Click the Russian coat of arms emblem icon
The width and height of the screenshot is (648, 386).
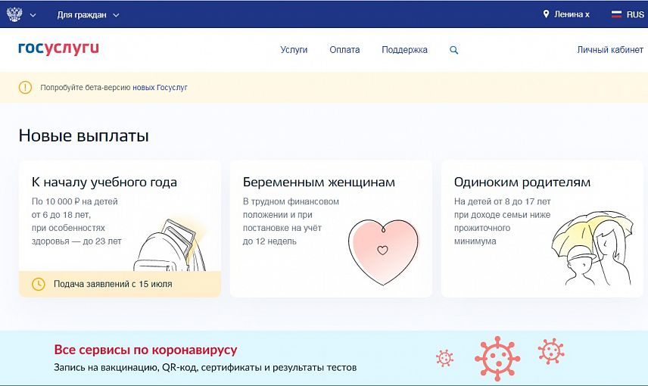(x=14, y=14)
